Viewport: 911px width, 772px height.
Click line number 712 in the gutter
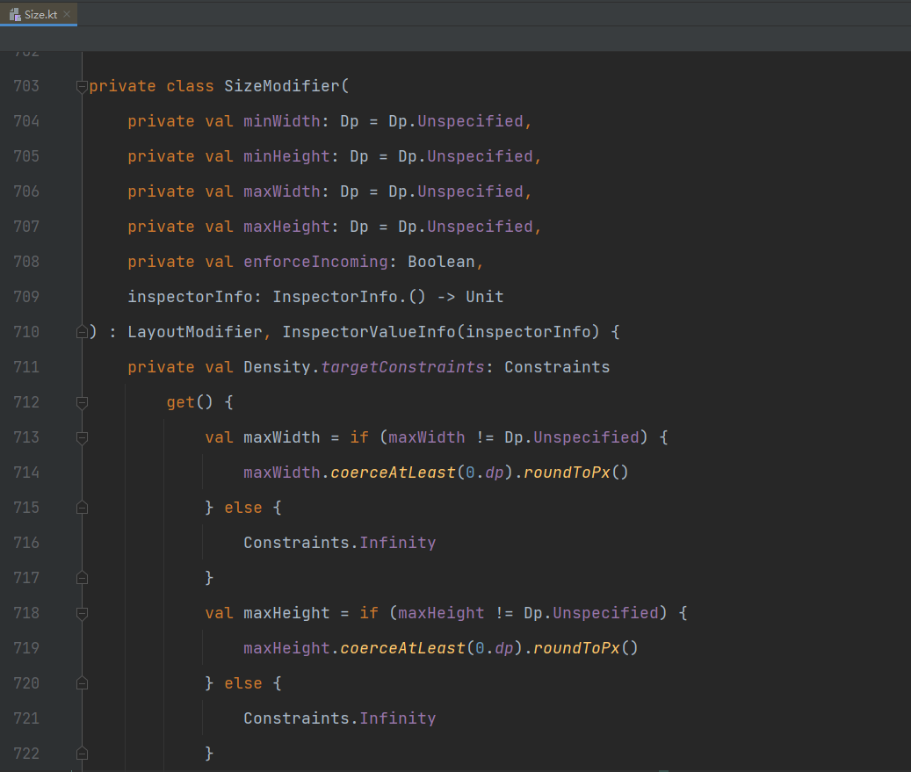pos(26,402)
